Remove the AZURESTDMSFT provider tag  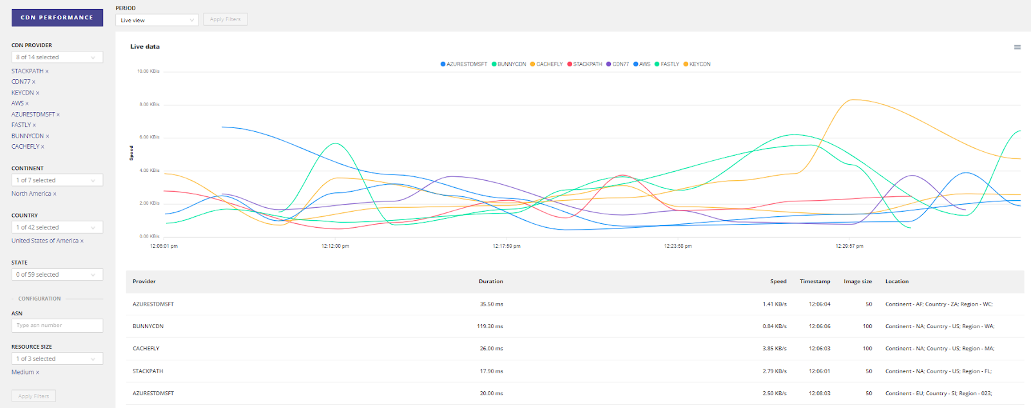click(x=58, y=115)
